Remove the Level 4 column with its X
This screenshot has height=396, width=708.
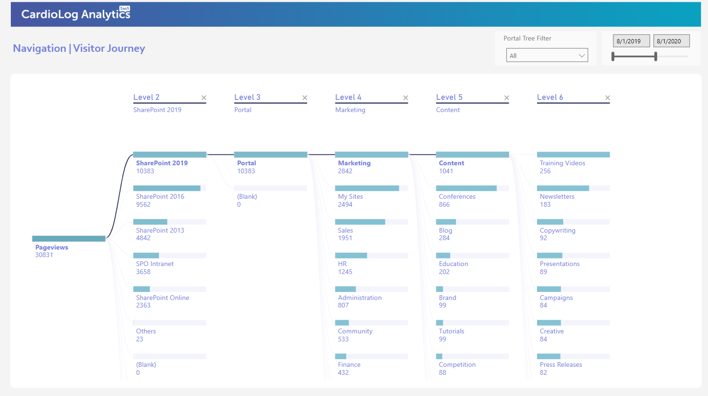point(406,98)
